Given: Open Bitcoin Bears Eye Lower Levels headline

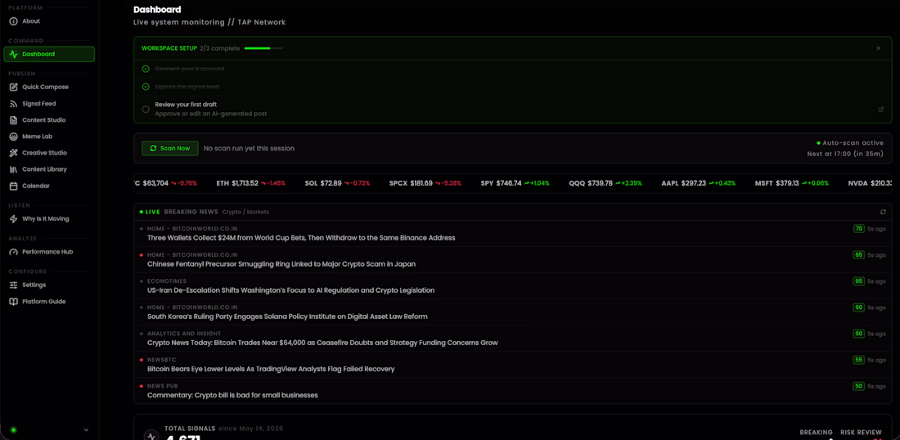Looking at the screenshot, I should click(x=271, y=370).
